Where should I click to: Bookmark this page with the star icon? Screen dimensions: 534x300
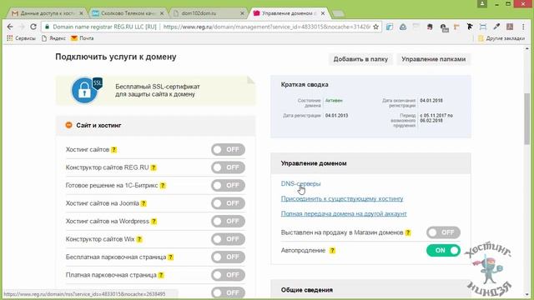click(x=375, y=27)
